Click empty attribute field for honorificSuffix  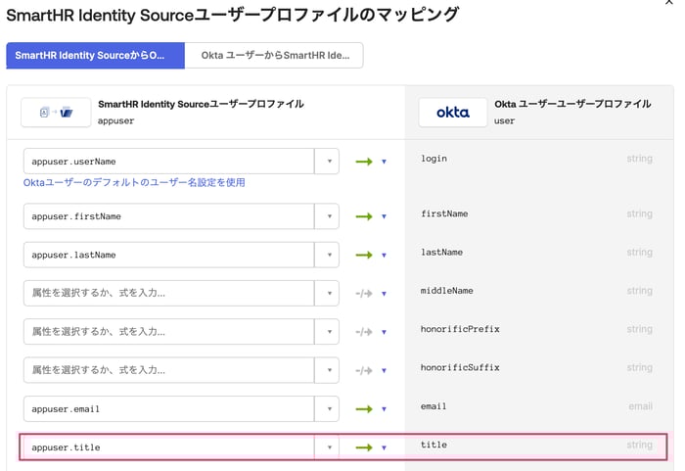click(168, 370)
